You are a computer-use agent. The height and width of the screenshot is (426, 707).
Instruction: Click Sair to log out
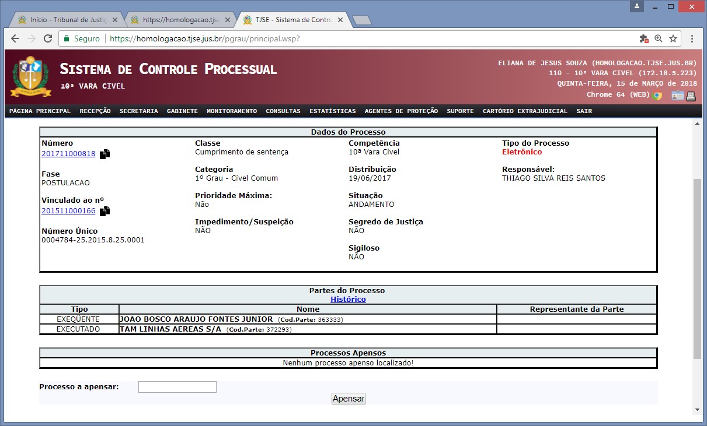(x=584, y=111)
